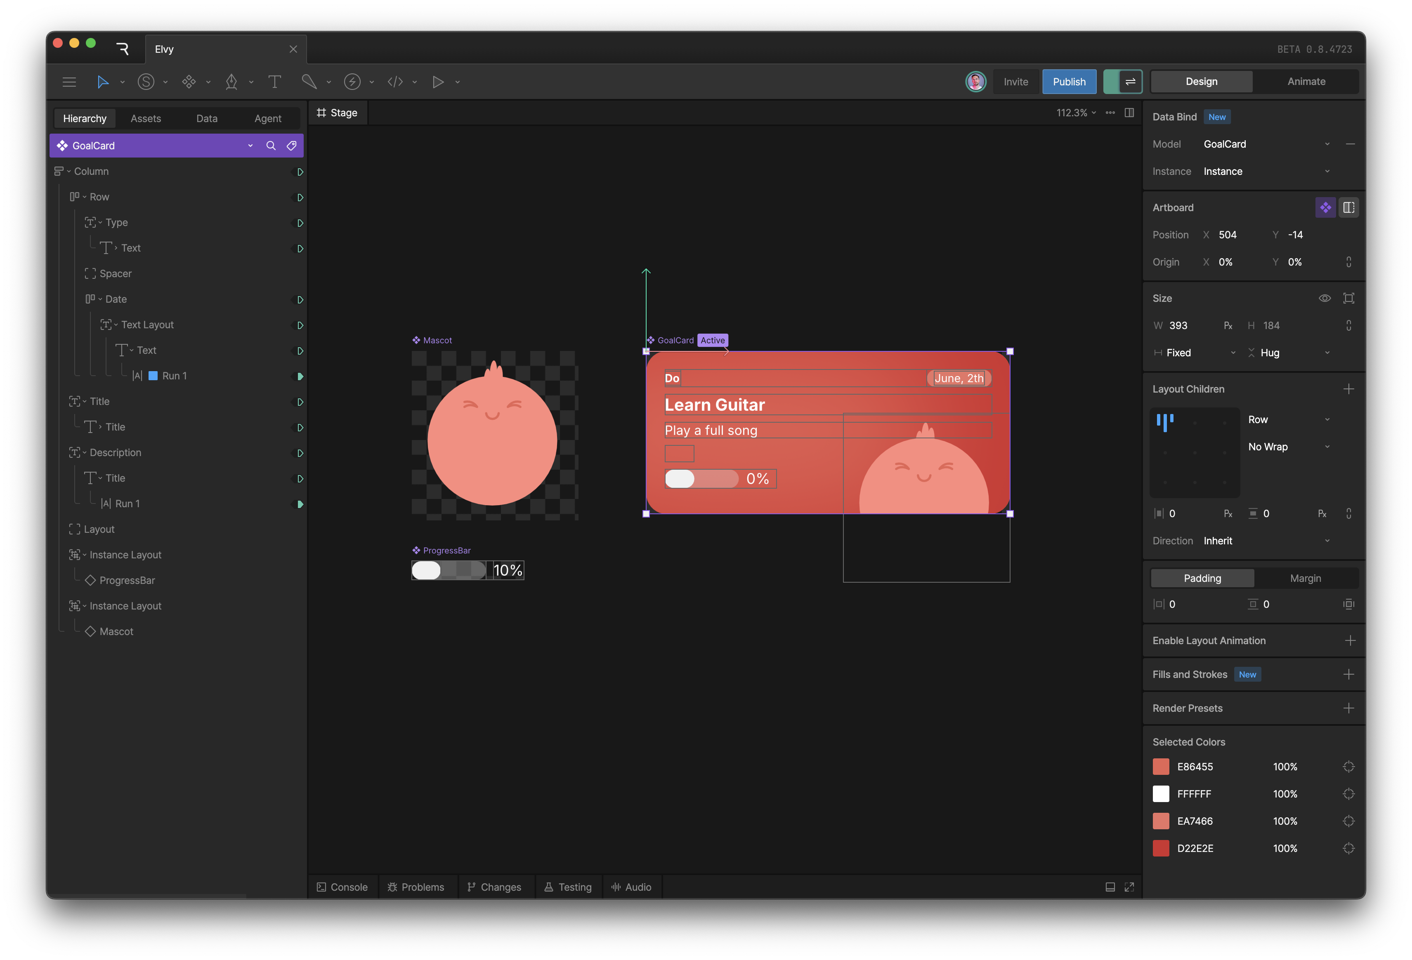Screen dimensions: 1412x960
Task: Click the tag icon in GoalCard header
Action: pos(292,146)
